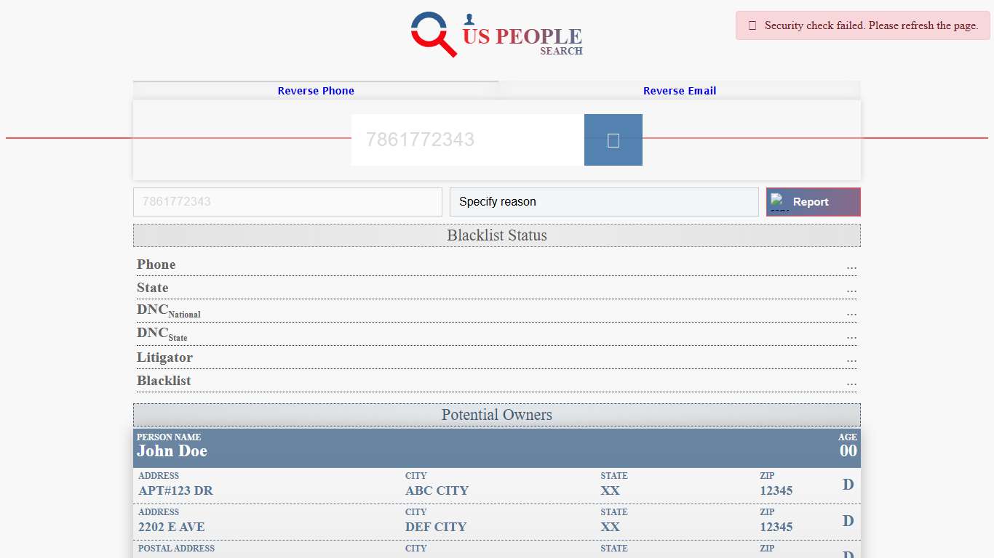Click the ellipsis on the Blacklist status row

tap(851, 384)
